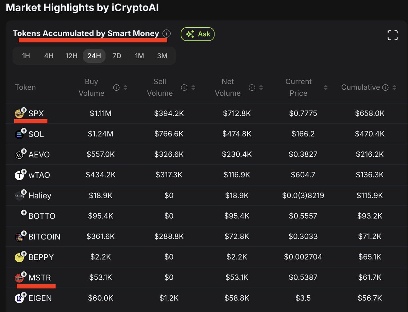The image size is (408, 312).
Task: Click info icon beside Tokens Accumulated title
Action: pyautogui.click(x=166, y=34)
